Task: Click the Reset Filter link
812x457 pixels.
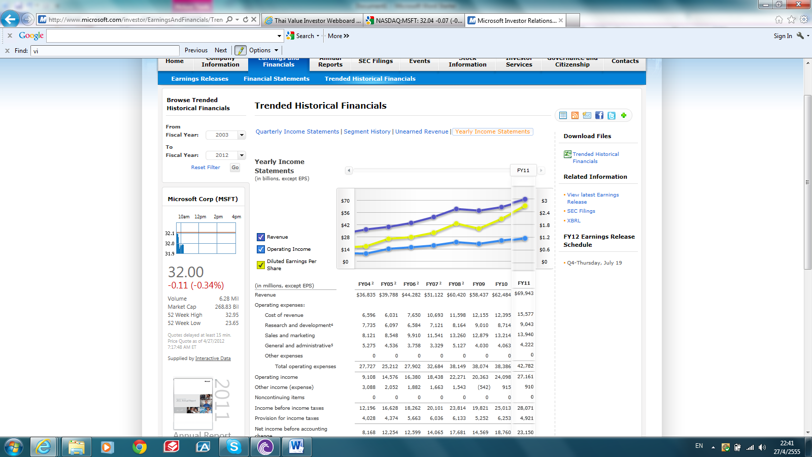Action: [x=206, y=168]
